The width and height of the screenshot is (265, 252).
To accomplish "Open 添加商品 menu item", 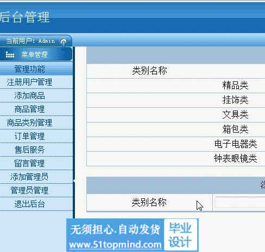I will 29,96.
